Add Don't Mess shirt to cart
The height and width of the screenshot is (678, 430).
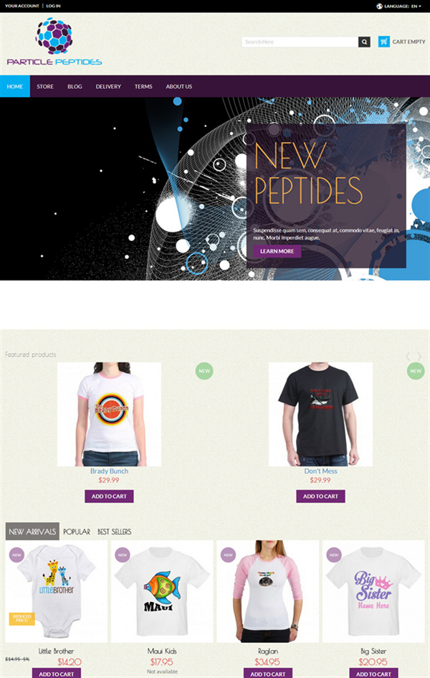321,496
